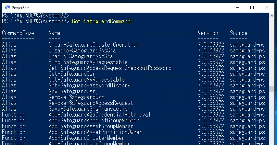The image size is (277, 145).
Task: Close the PowerShell window
Action: point(267,7)
